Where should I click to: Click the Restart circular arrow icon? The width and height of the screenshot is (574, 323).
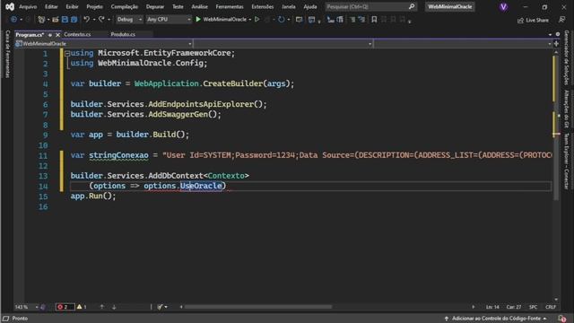[x=281, y=20]
